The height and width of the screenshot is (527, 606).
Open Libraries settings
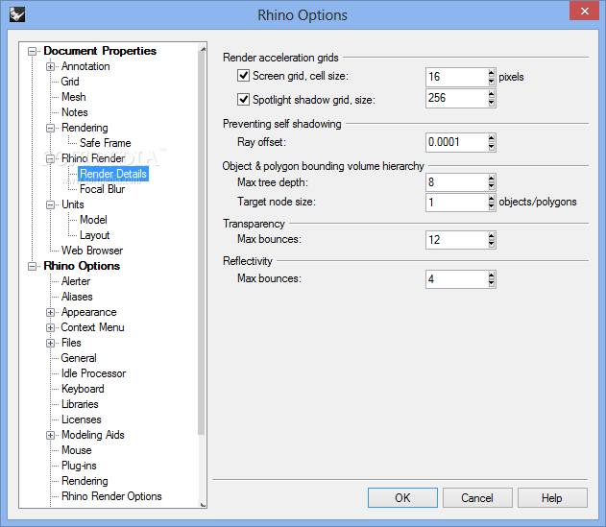(x=80, y=404)
